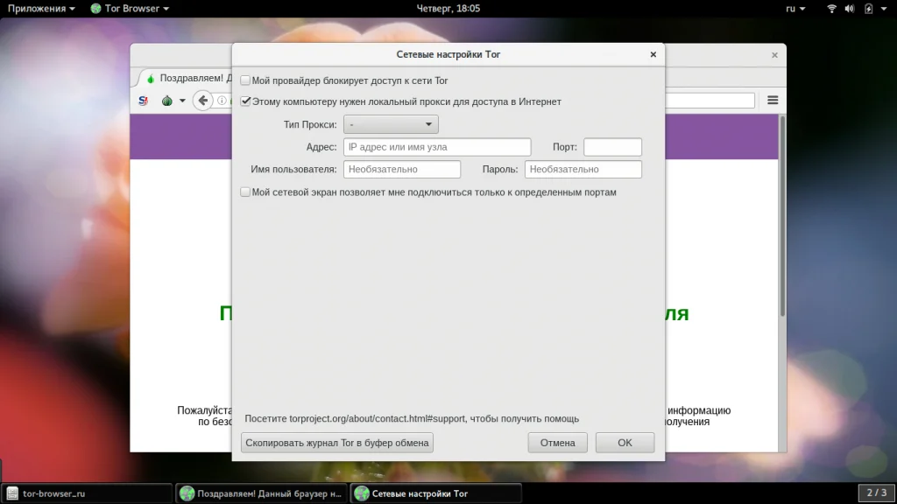Open the 'ru' keyboard layout dropdown

tap(795, 9)
